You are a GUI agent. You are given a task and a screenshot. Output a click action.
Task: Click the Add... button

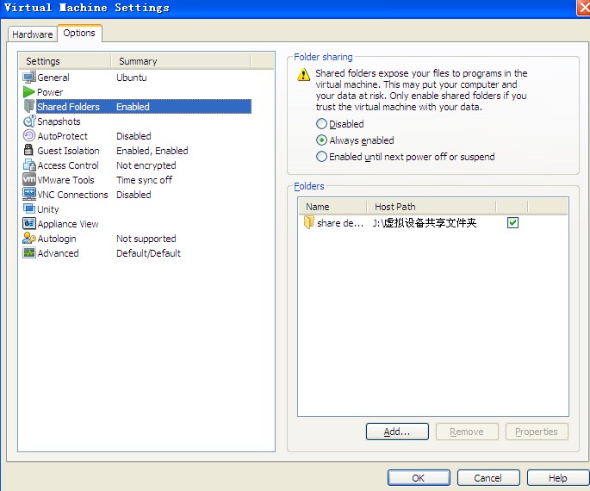pos(397,432)
